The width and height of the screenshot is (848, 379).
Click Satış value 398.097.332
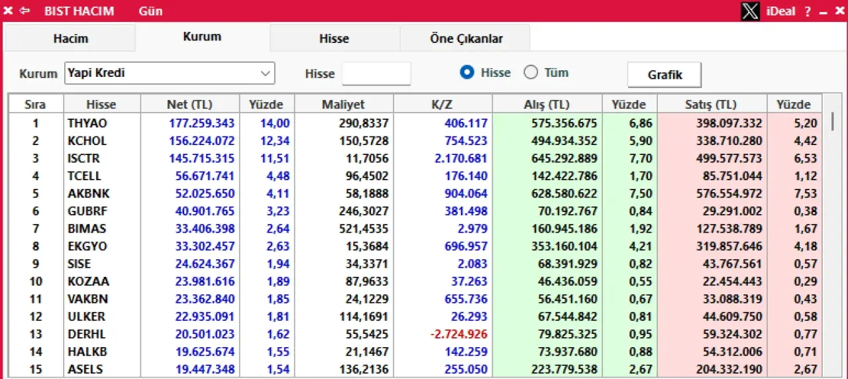[x=729, y=123]
